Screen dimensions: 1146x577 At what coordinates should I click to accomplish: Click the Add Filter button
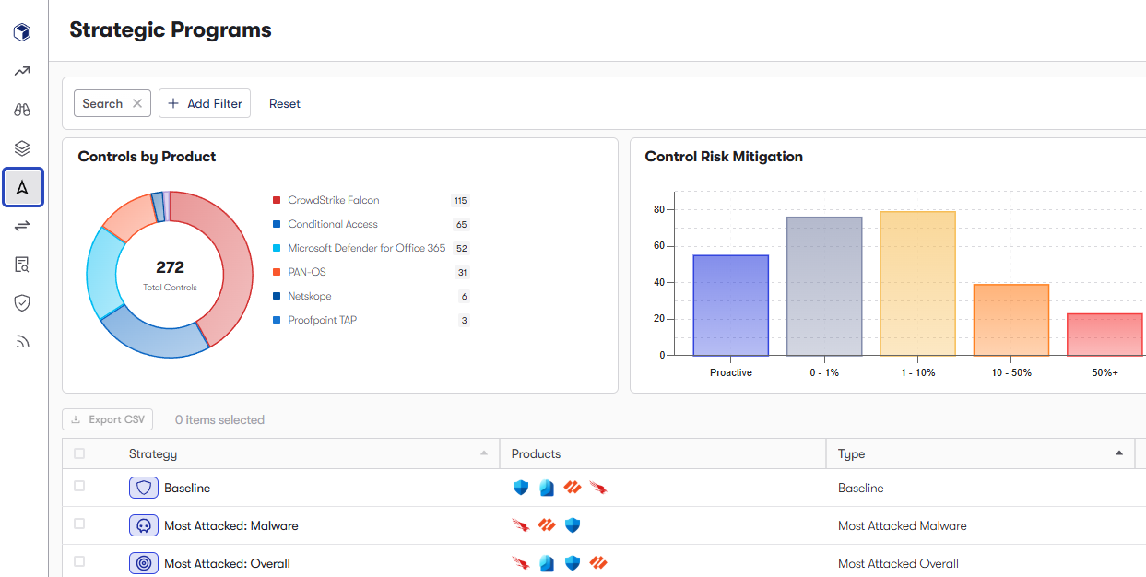205,103
